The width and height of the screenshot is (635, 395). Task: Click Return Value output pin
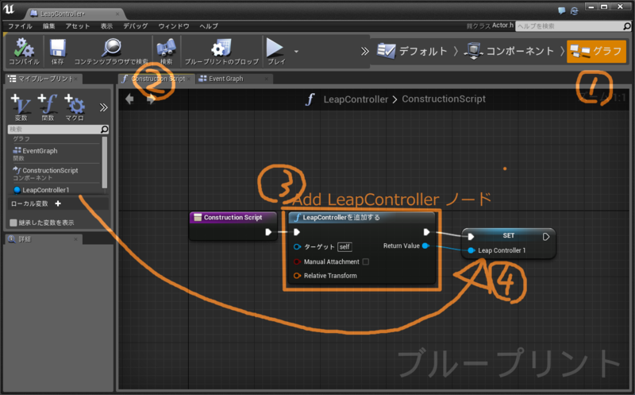coord(425,246)
